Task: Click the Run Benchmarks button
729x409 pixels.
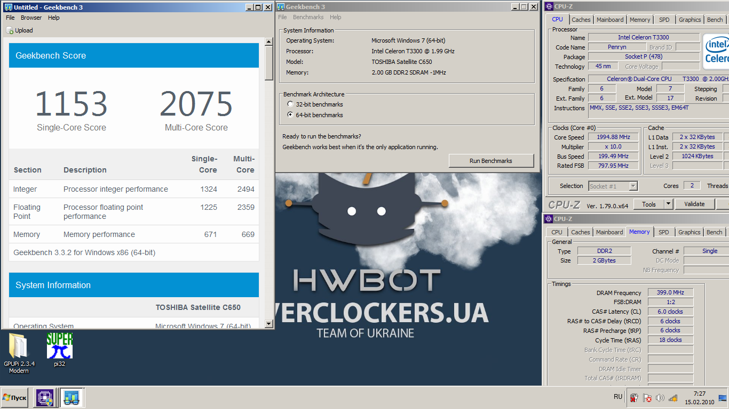Action: [x=491, y=161]
